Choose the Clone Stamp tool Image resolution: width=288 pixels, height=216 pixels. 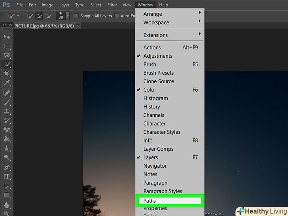pyautogui.click(x=7, y=111)
